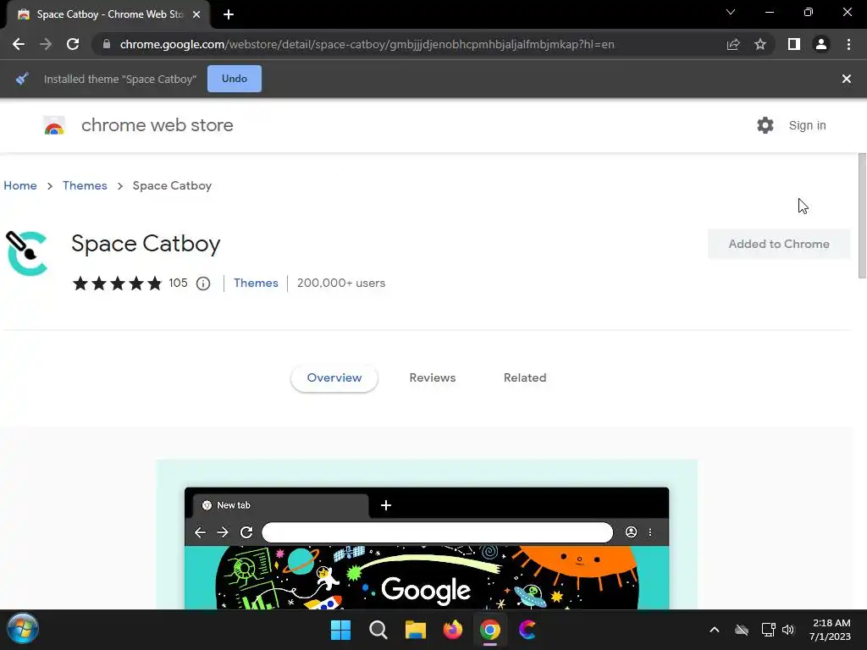
Task: Click the Space Catboy title heading
Action: tap(146, 244)
